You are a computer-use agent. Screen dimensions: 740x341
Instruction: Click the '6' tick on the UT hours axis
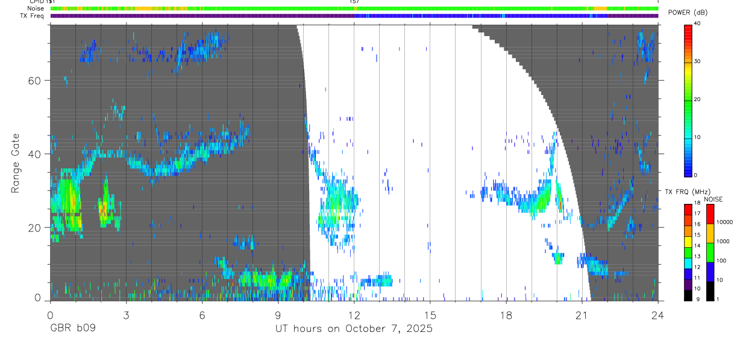(x=202, y=315)
